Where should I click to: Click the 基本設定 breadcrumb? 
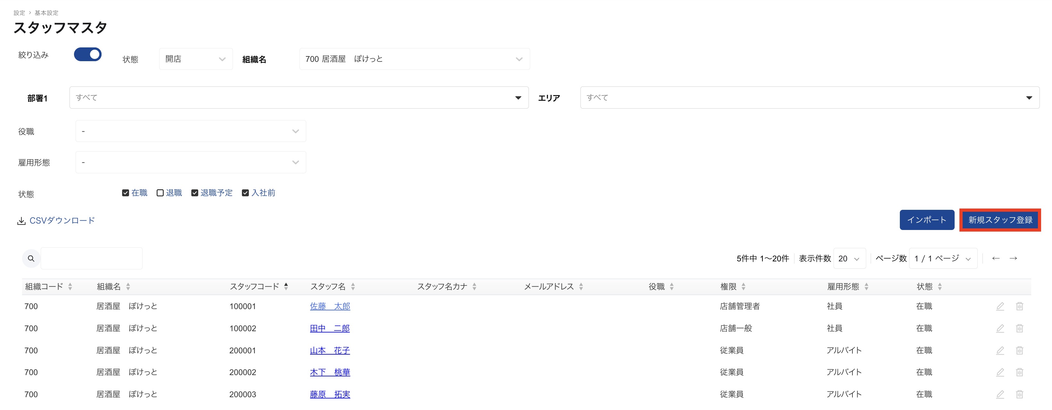[46, 13]
